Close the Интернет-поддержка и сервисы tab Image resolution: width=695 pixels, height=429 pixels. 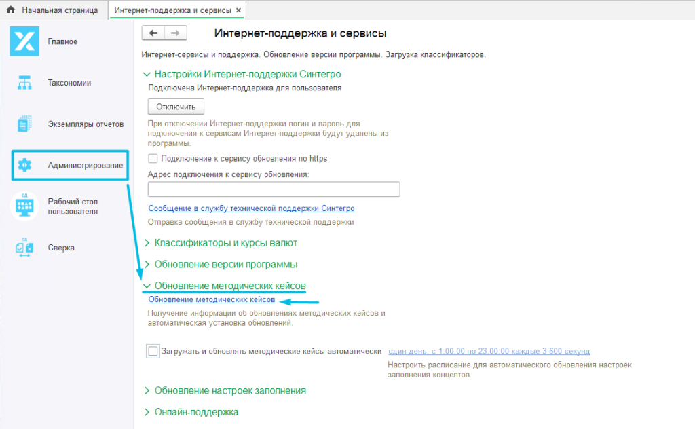click(239, 10)
